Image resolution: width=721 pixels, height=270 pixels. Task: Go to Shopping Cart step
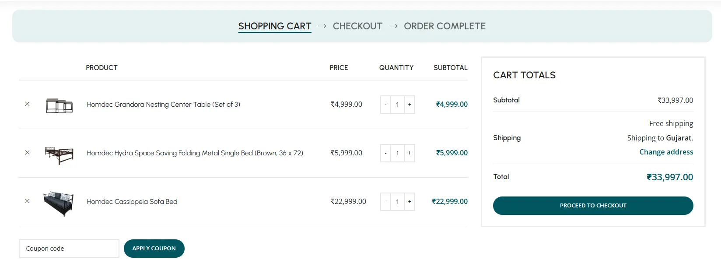[x=275, y=26]
